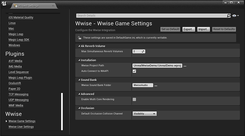This screenshot has width=245, height=136.
Task: Click Set as Default button
Action: coord(170,29)
